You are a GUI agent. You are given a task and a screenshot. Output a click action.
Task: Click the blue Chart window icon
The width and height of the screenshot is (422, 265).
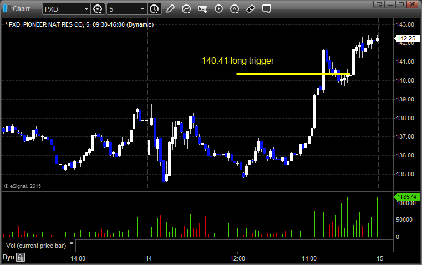(x=7, y=8)
